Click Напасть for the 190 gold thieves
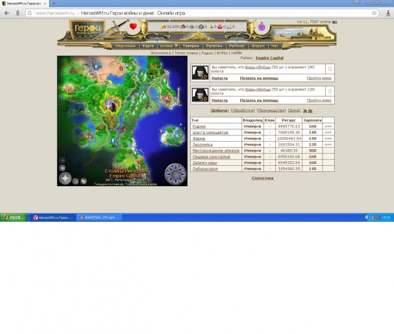 (220, 78)
